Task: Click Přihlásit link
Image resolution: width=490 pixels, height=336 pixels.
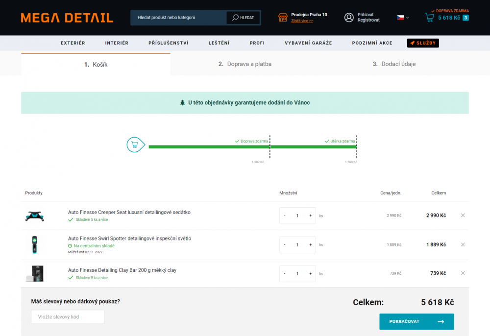Action: pos(366,15)
